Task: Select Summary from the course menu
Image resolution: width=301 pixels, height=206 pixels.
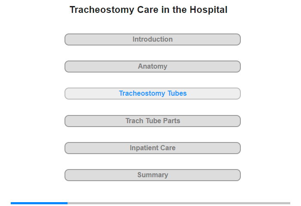Action: [153, 175]
